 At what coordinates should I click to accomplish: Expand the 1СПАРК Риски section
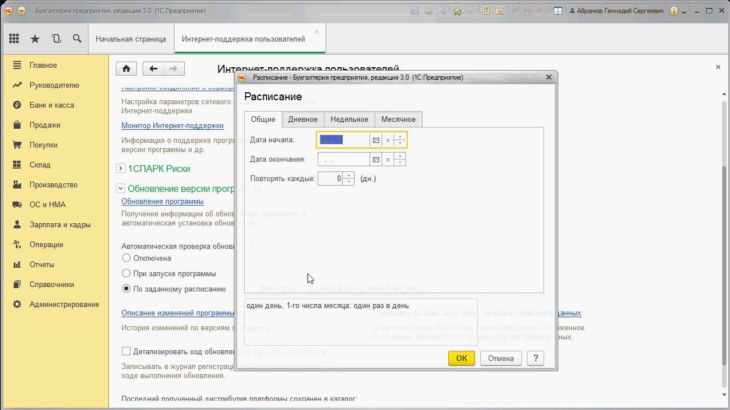120,169
